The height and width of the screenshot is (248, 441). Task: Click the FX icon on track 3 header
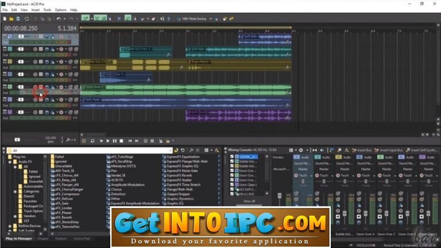(x=53, y=62)
